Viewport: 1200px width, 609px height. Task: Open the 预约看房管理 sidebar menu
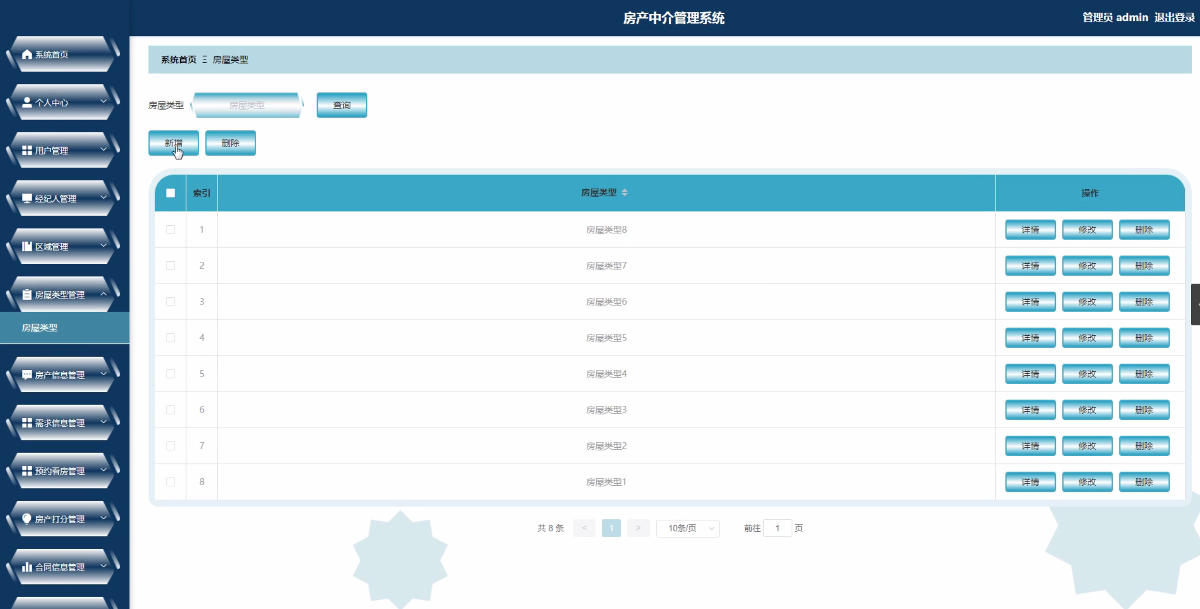[60, 471]
